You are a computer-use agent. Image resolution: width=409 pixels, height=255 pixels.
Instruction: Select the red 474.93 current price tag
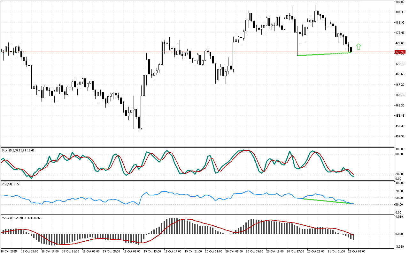click(400, 52)
